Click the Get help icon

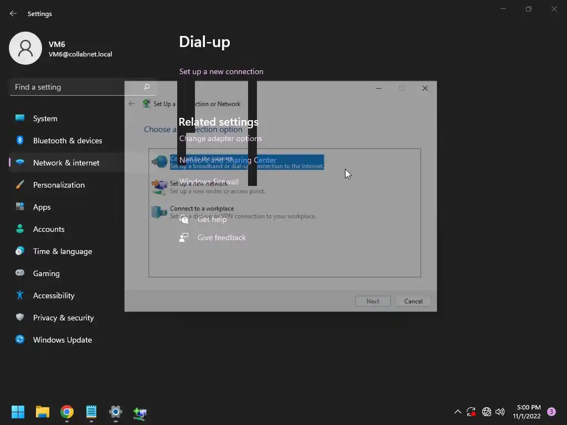coord(184,219)
